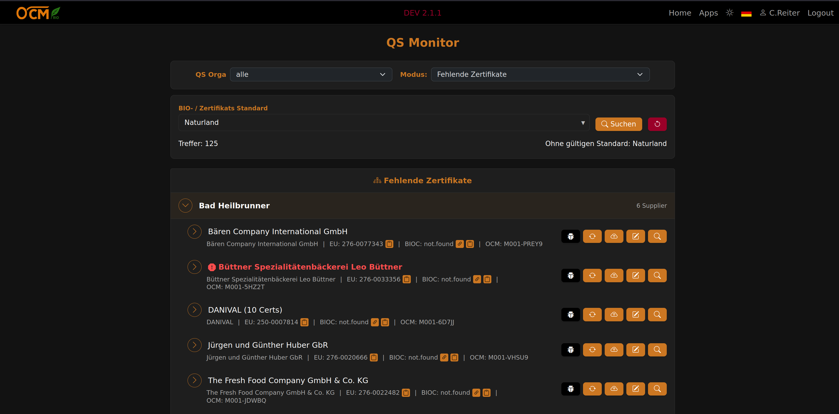Open the Apps menu
Screen dimensions: 839x414
point(708,13)
